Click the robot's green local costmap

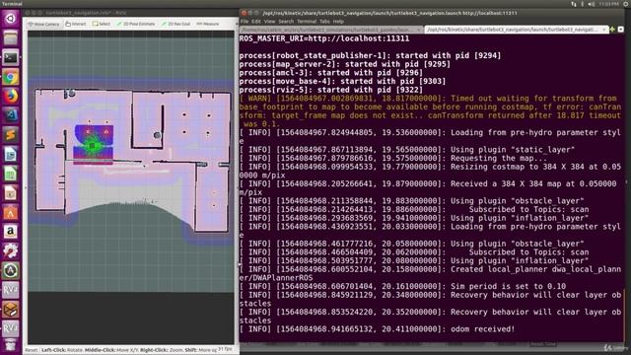click(x=93, y=145)
